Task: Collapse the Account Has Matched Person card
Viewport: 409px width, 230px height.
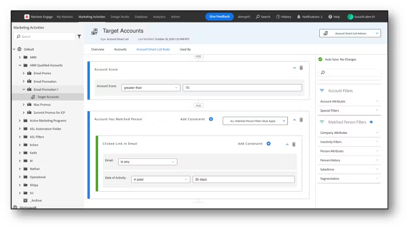Action: click(x=295, y=120)
